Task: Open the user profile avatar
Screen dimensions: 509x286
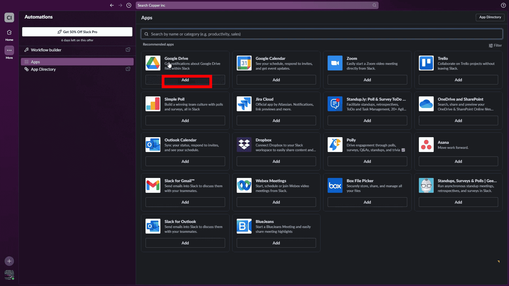Action: (9, 275)
